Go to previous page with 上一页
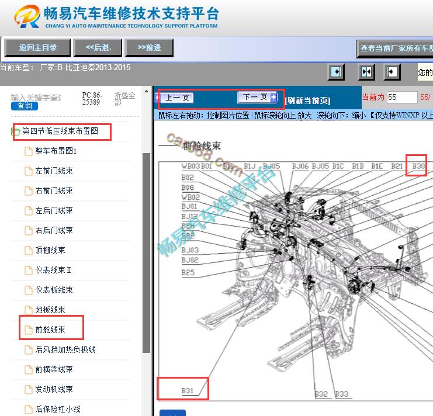 (x=175, y=98)
